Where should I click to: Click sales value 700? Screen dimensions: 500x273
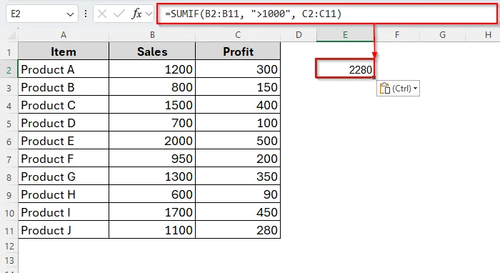[x=152, y=123]
